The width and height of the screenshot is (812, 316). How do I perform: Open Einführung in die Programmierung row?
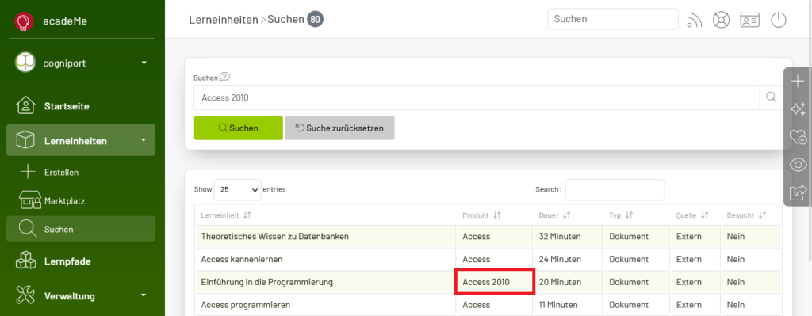pos(325,283)
